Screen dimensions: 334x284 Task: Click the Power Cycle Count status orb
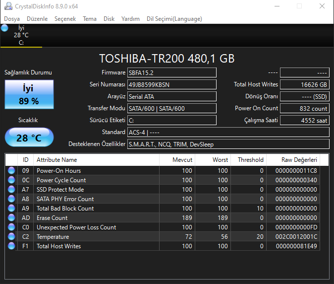(x=11, y=180)
